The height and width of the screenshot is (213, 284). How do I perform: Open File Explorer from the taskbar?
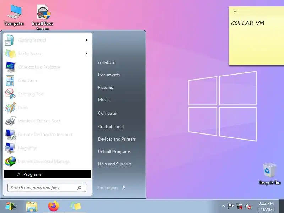coord(32,206)
